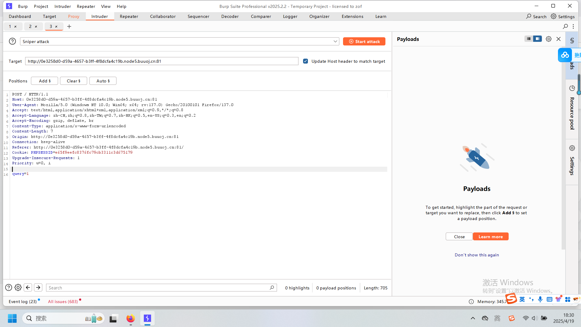Screen dimensions: 581x327
Task: Switch to the Dashboard tab
Action: (x=20, y=16)
